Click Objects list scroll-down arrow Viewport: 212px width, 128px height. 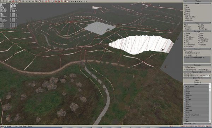(x=210, y=121)
